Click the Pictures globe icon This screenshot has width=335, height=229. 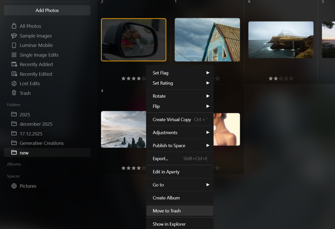[14, 186]
